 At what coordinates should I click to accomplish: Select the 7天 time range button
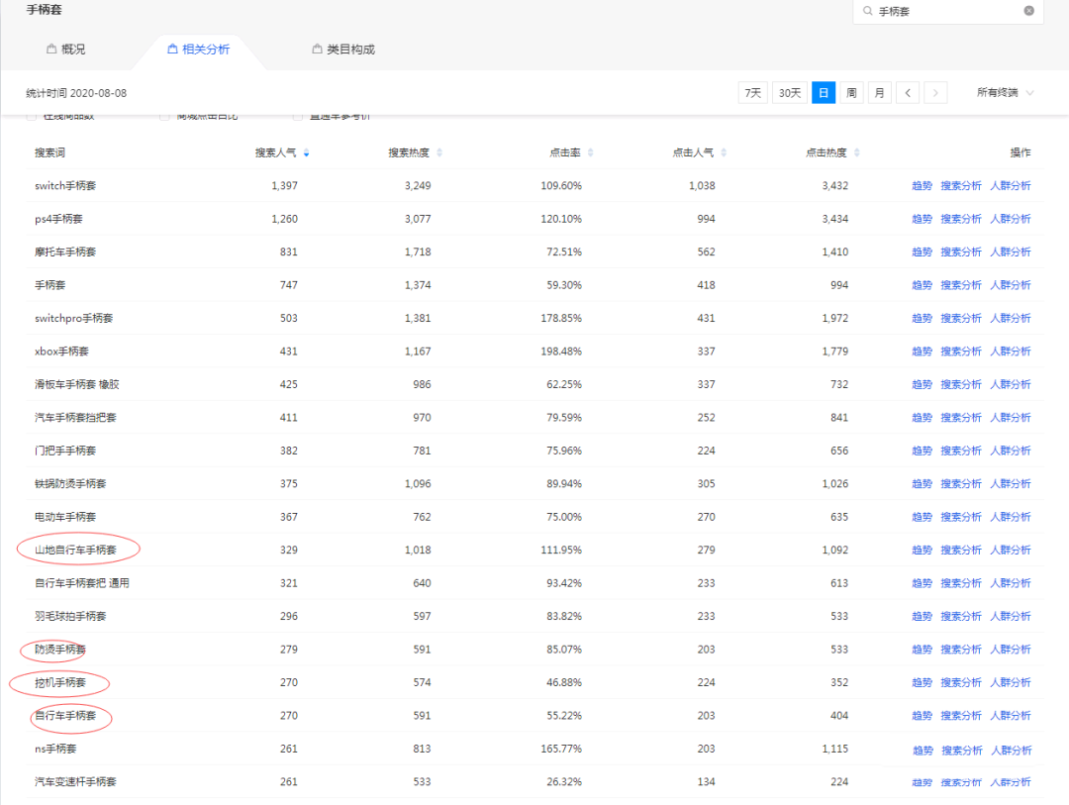[752, 93]
